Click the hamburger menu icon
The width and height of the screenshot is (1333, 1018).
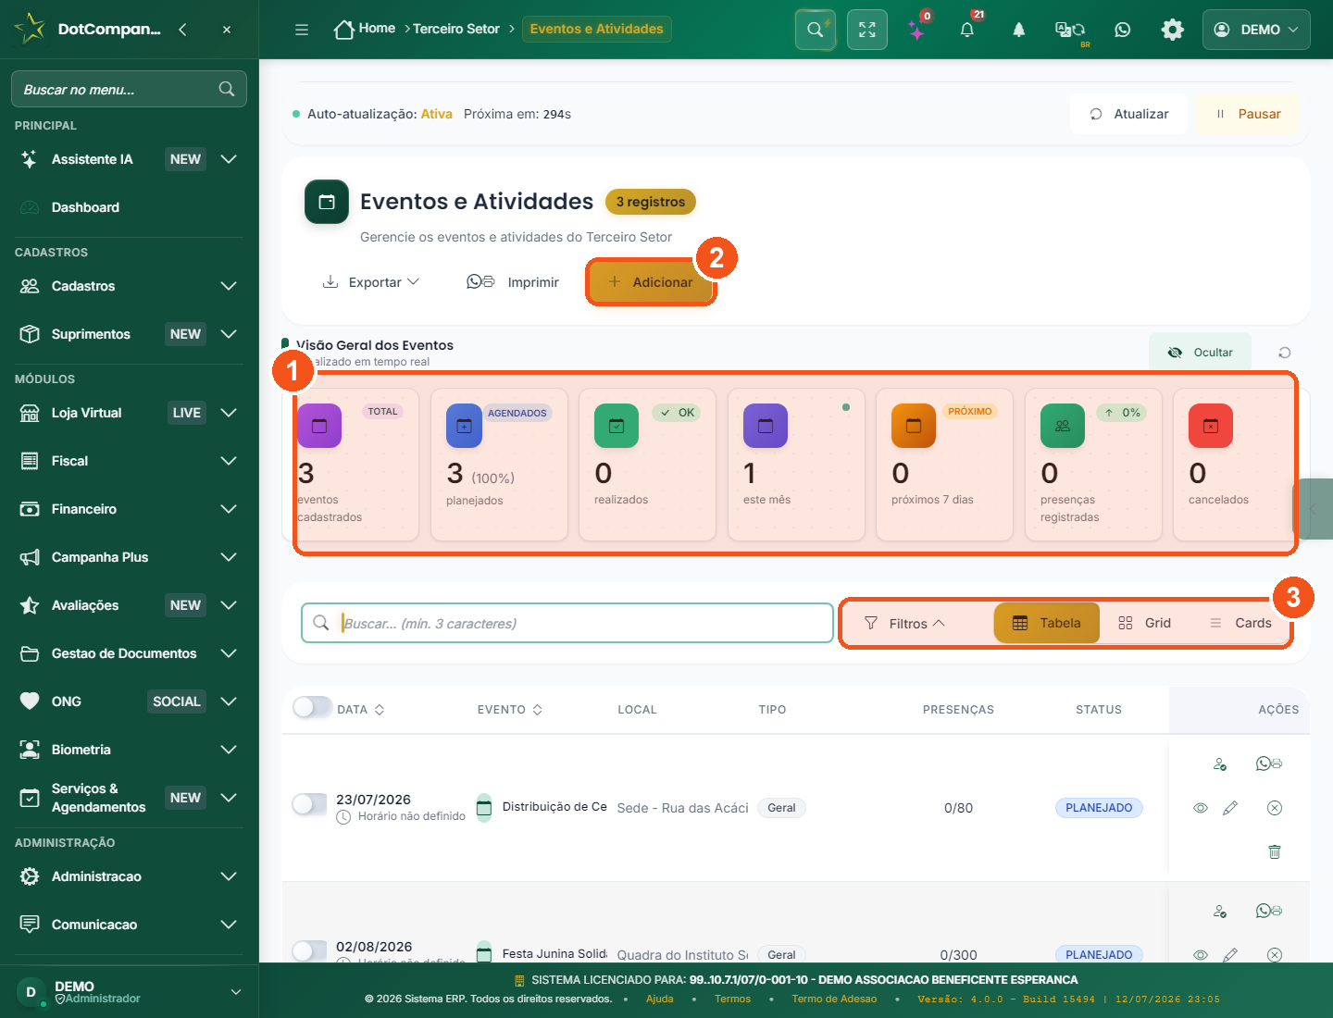click(302, 30)
